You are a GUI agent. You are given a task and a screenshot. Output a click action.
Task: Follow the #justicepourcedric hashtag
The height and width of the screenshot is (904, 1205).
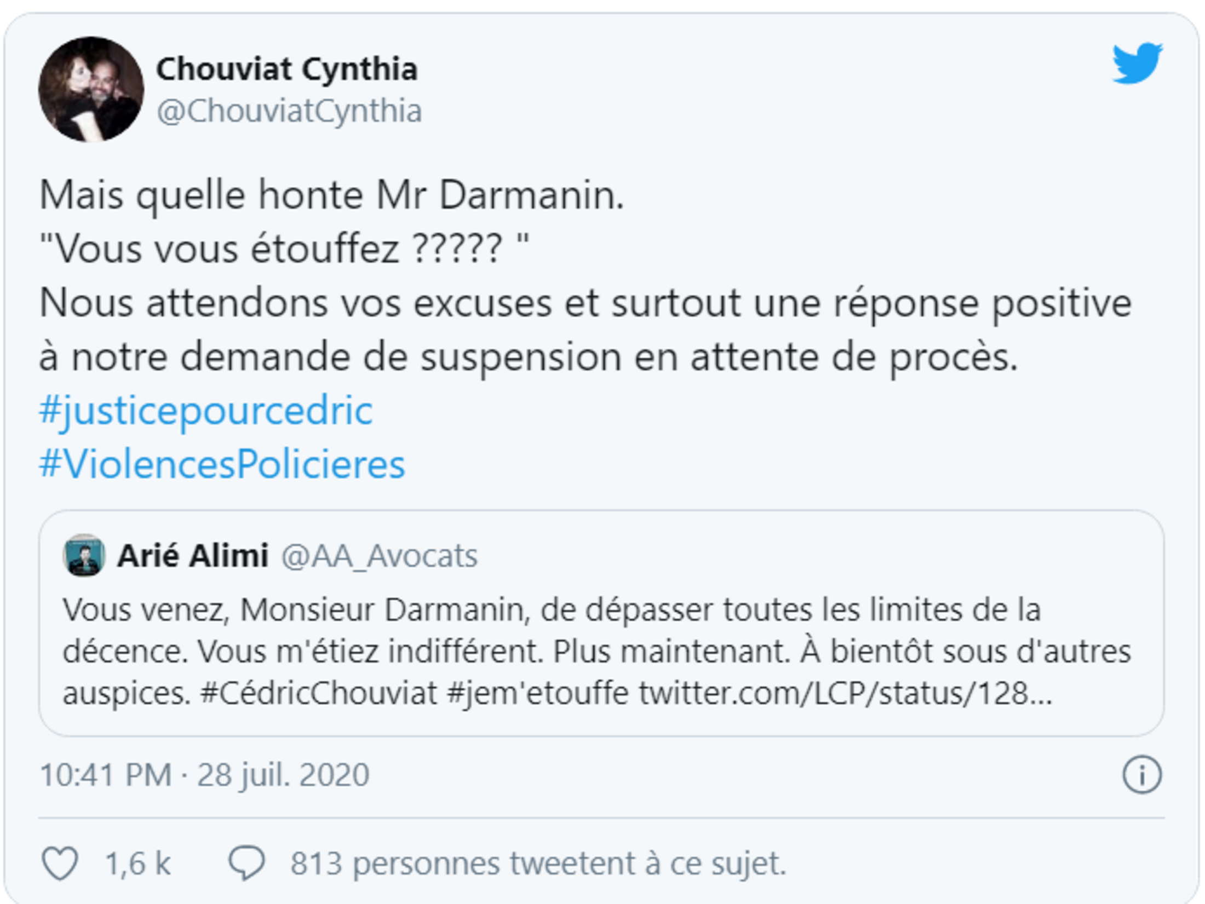pyautogui.click(x=206, y=410)
